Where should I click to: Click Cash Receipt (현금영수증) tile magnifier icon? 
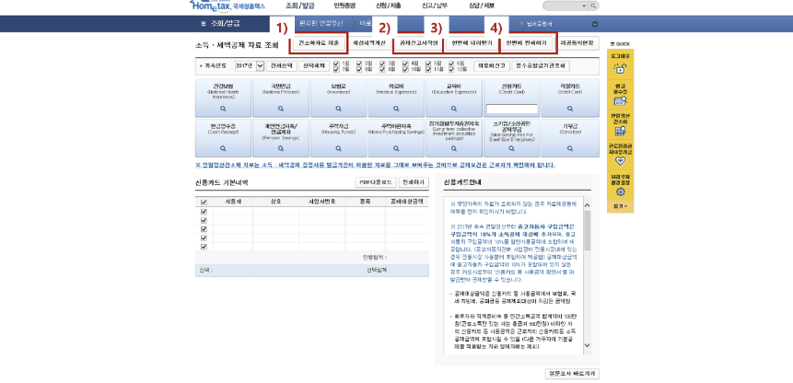(x=223, y=148)
